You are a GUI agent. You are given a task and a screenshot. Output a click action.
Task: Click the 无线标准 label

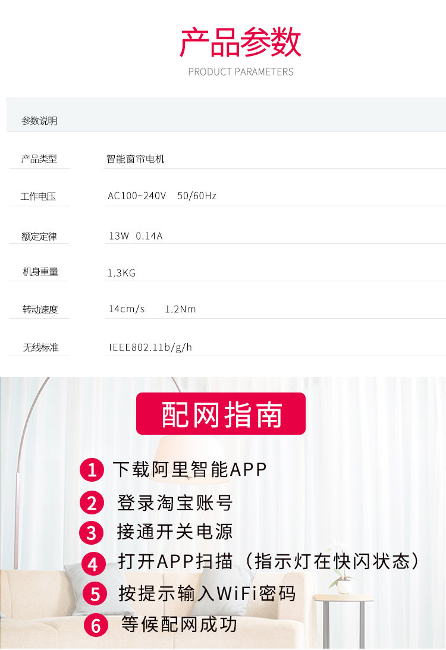40,347
